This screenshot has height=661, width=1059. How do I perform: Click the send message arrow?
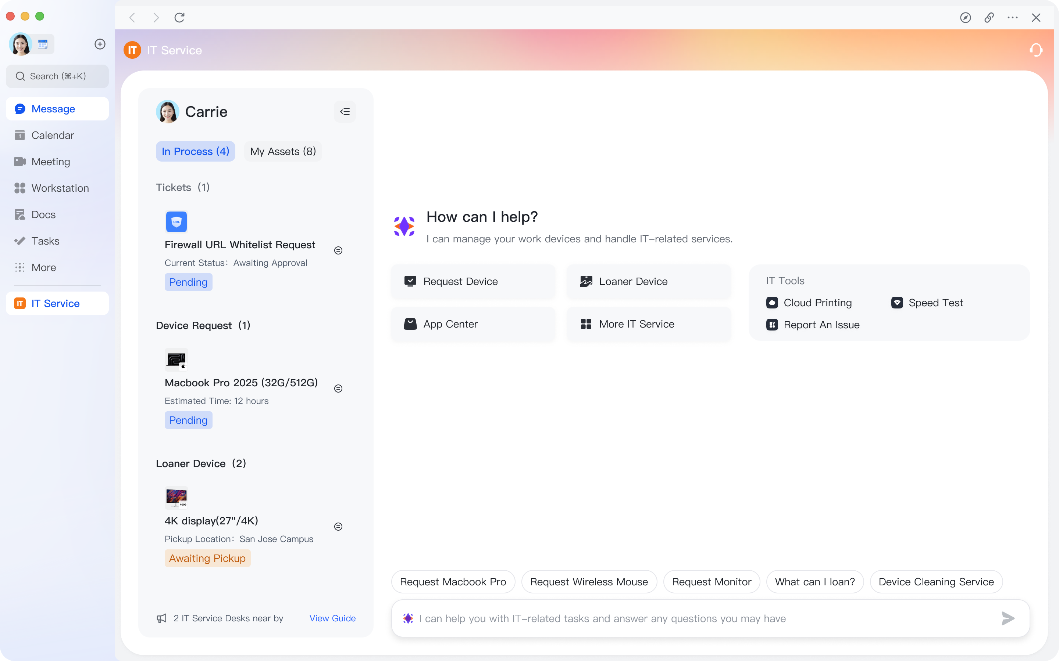pyautogui.click(x=1008, y=618)
